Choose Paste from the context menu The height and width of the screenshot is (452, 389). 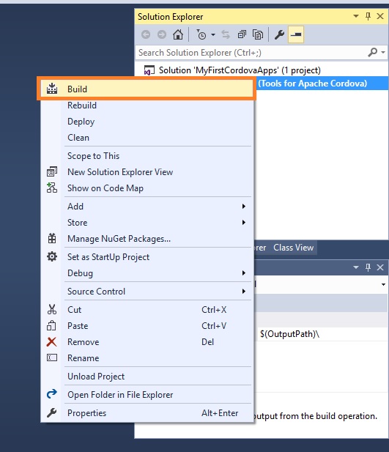(147, 326)
